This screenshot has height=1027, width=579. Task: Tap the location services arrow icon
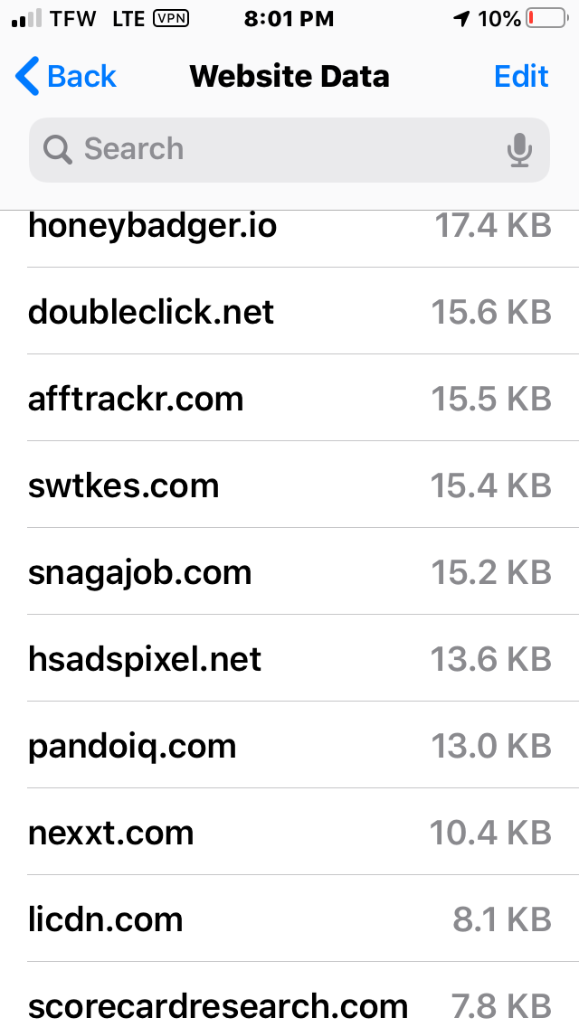click(461, 19)
